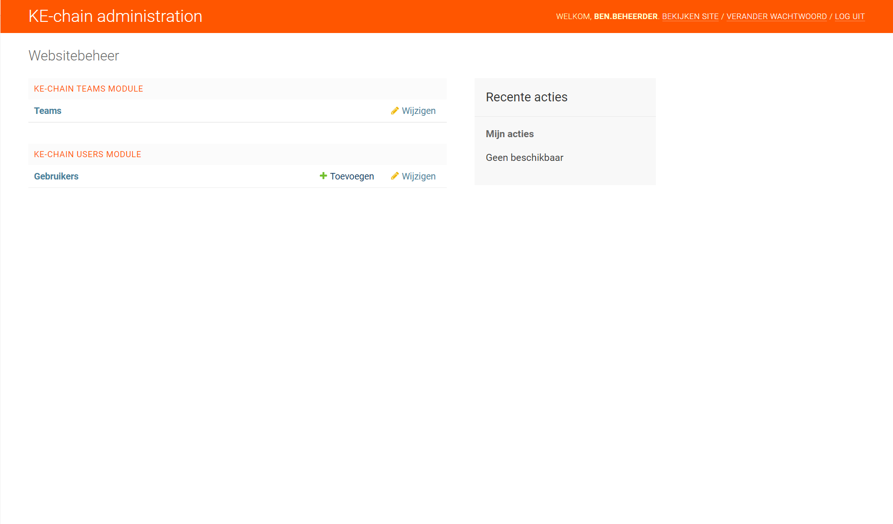The image size is (893, 524).
Task: Click the pencil icon in Gebruikers row
Action: 395,176
